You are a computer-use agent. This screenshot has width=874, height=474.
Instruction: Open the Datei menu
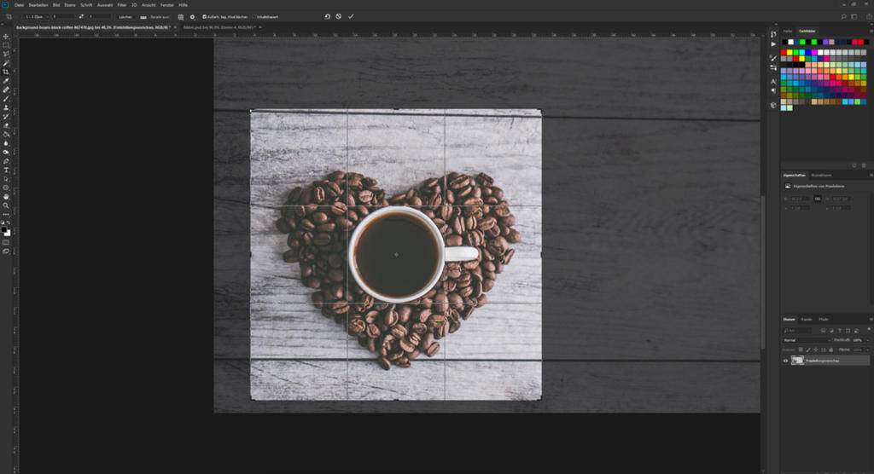(x=19, y=5)
